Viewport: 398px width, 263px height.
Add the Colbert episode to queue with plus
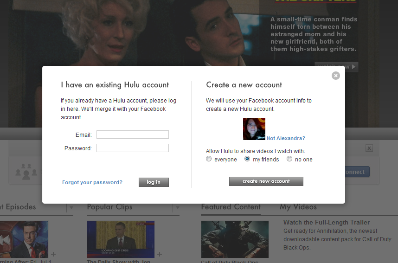click(53, 254)
